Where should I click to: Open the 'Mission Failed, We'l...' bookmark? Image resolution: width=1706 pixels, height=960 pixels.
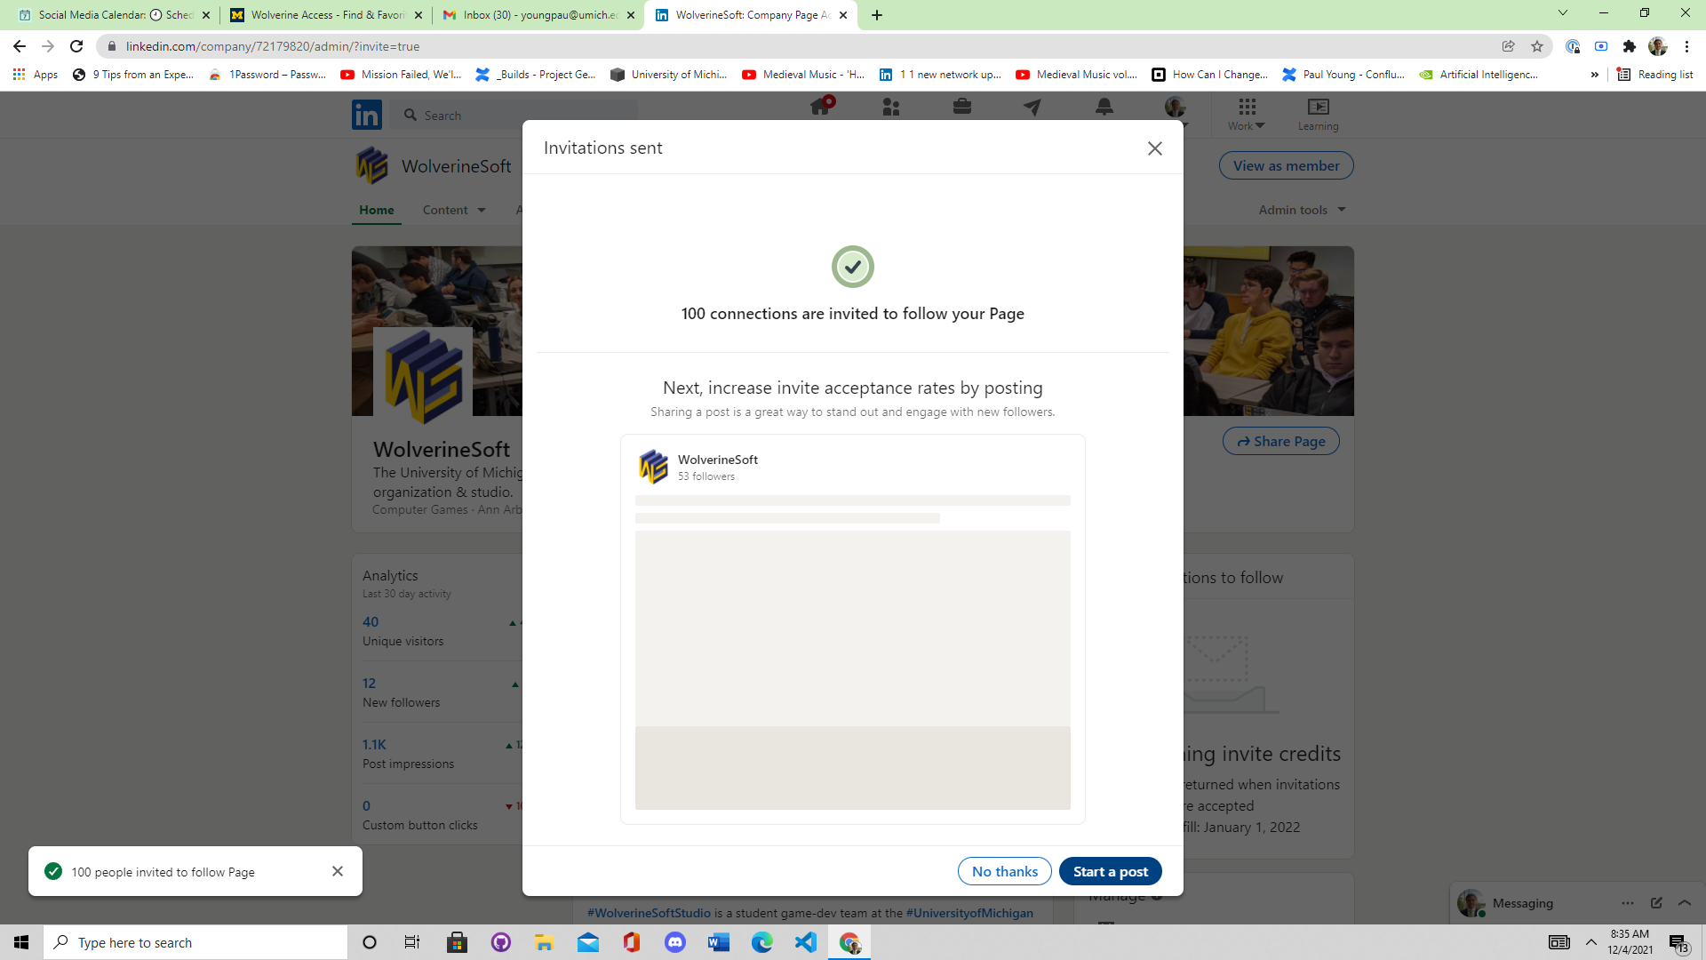pyautogui.click(x=401, y=75)
